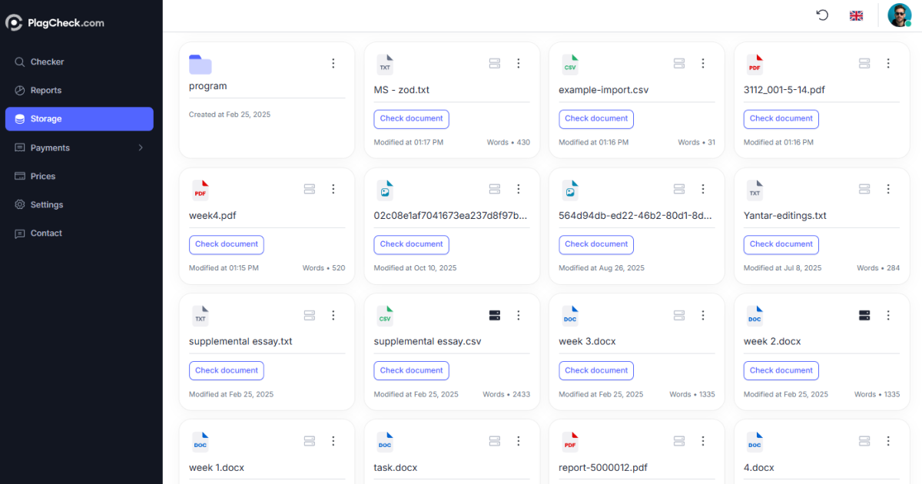Image resolution: width=922 pixels, height=484 pixels.
Task: Open the options menu for MS - zod.txt
Action: pyautogui.click(x=518, y=63)
